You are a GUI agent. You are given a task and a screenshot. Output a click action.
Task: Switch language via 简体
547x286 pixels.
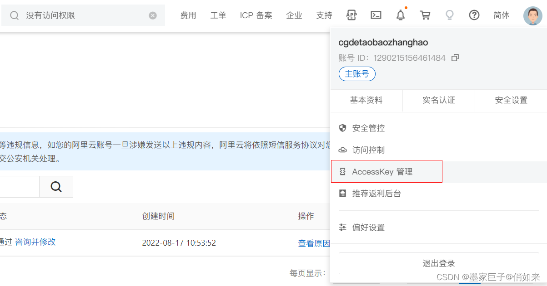point(502,15)
